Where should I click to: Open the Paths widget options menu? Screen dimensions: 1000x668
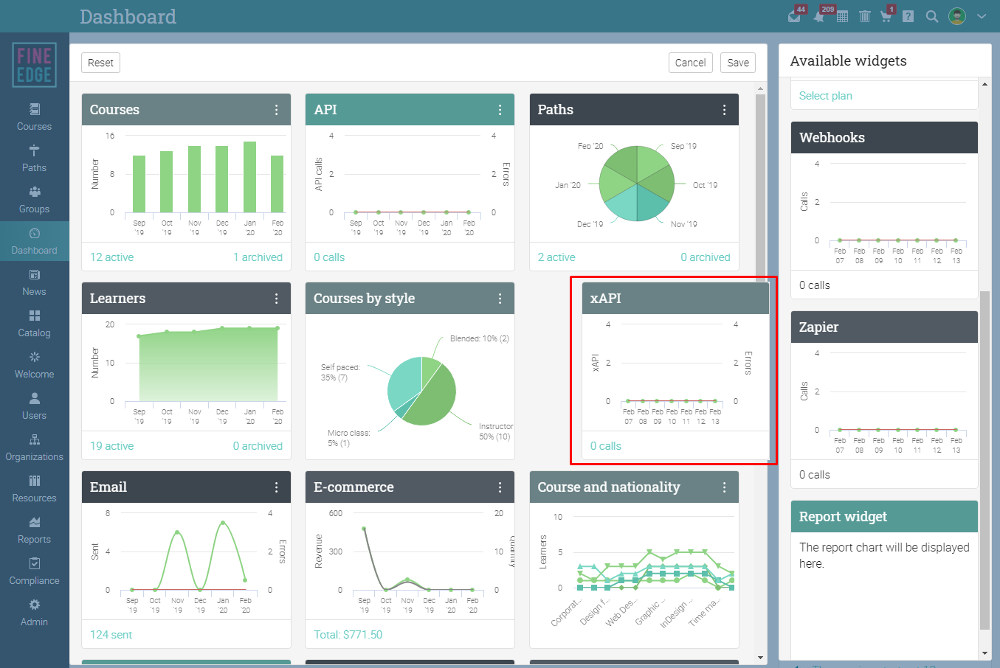point(724,110)
